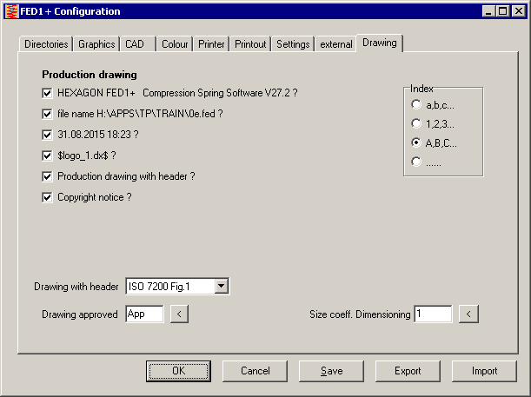Toggle Production drawing with header checkbox
The width and height of the screenshot is (531, 397).
tap(48, 176)
